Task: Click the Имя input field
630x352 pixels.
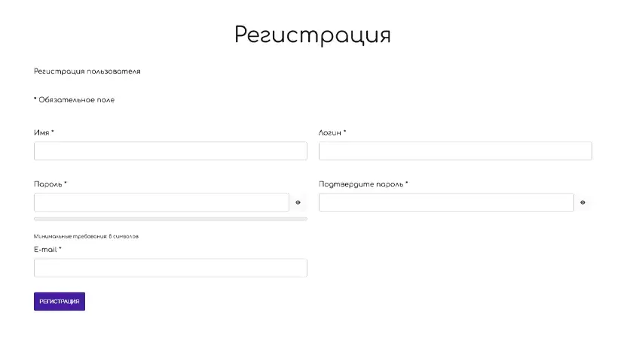Action: coord(170,151)
